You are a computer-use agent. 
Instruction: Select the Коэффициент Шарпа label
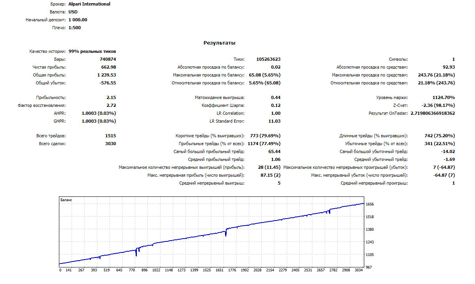(223, 105)
